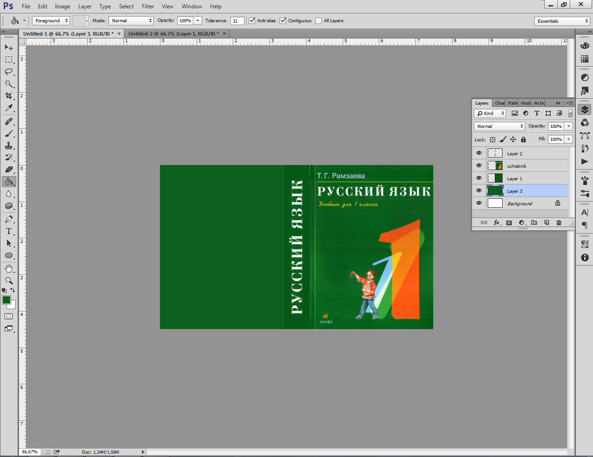Click the Tolerance input field
Screen dimensions: 593x457
(x=237, y=20)
